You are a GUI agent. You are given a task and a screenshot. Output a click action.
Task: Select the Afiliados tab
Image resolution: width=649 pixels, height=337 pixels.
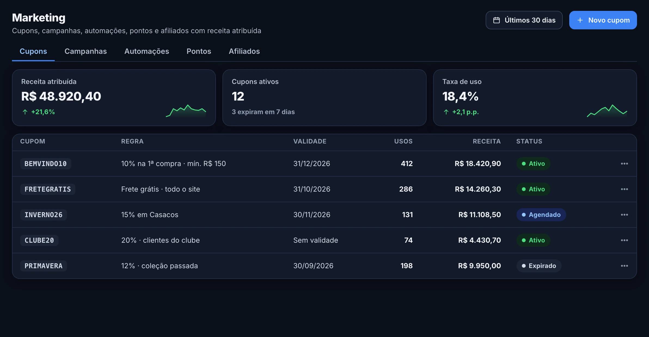[244, 51]
